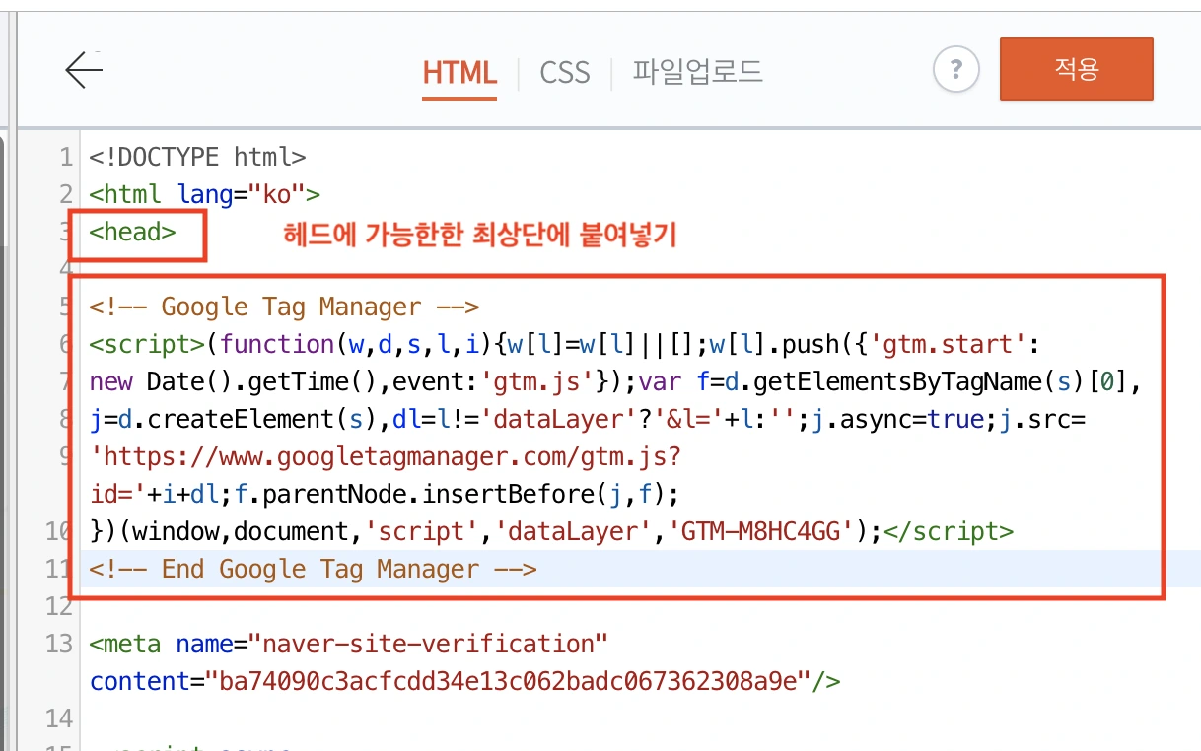The width and height of the screenshot is (1201, 751).
Task: Place cursor on the <head> tag
Action: point(132,232)
